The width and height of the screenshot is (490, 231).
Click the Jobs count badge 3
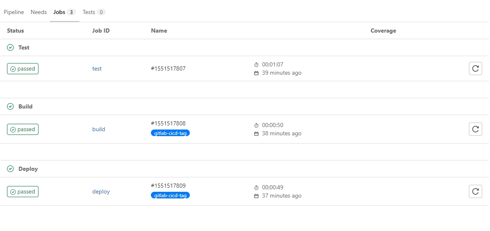(71, 12)
